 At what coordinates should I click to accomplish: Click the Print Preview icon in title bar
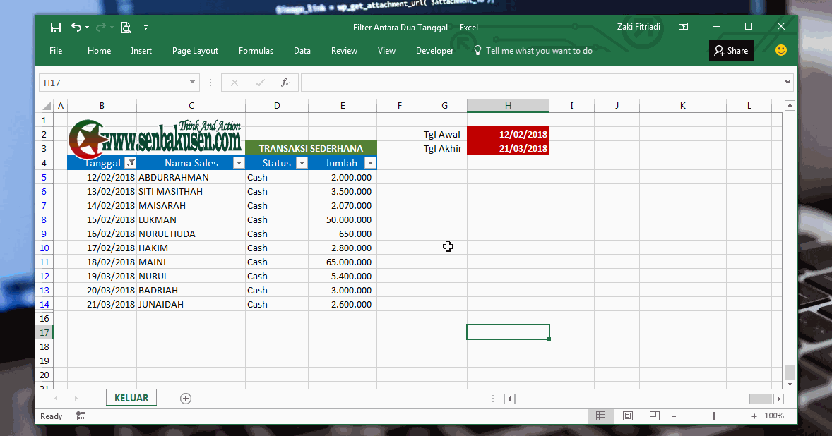click(x=126, y=28)
